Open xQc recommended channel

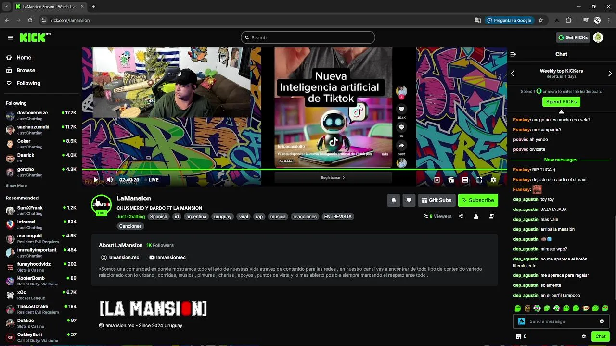(x=41, y=295)
